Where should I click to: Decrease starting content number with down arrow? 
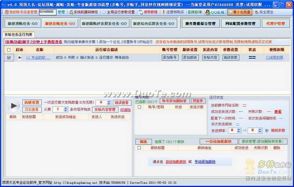tap(65, 111)
